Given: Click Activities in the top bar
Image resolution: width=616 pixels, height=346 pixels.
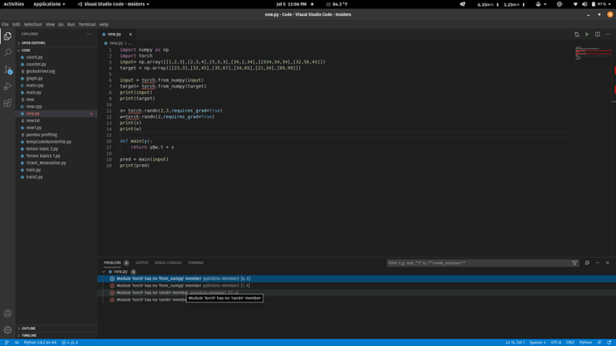Looking at the screenshot, I should [x=13, y=4].
